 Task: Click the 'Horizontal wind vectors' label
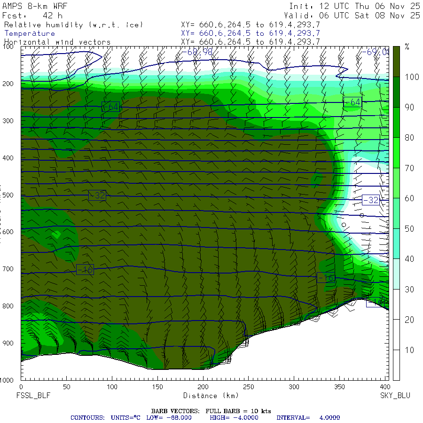57,42
